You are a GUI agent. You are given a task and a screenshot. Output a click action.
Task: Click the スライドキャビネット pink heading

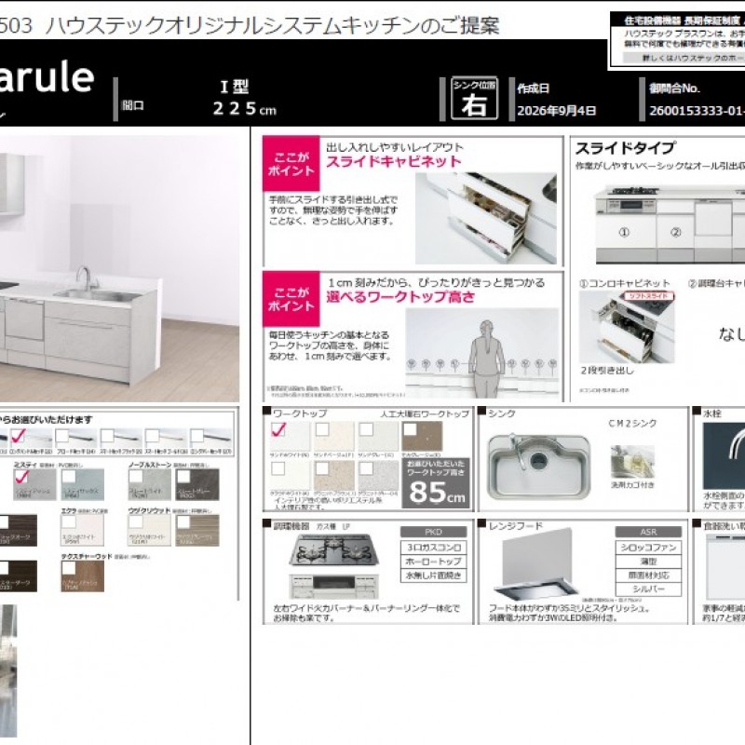coord(394,161)
